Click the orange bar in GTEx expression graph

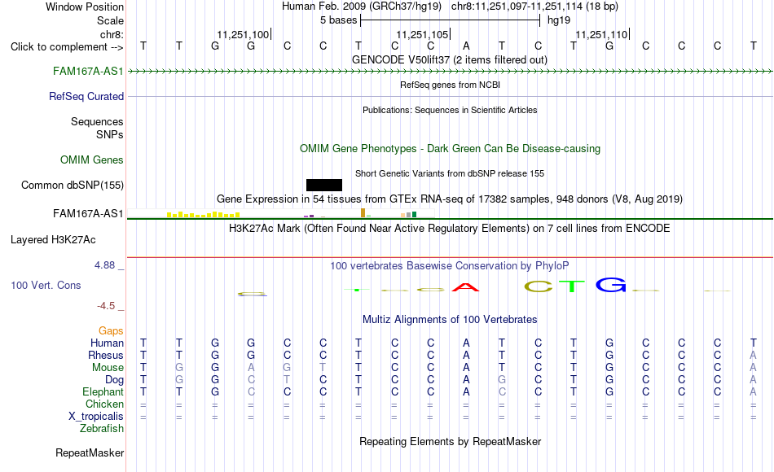click(x=363, y=212)
